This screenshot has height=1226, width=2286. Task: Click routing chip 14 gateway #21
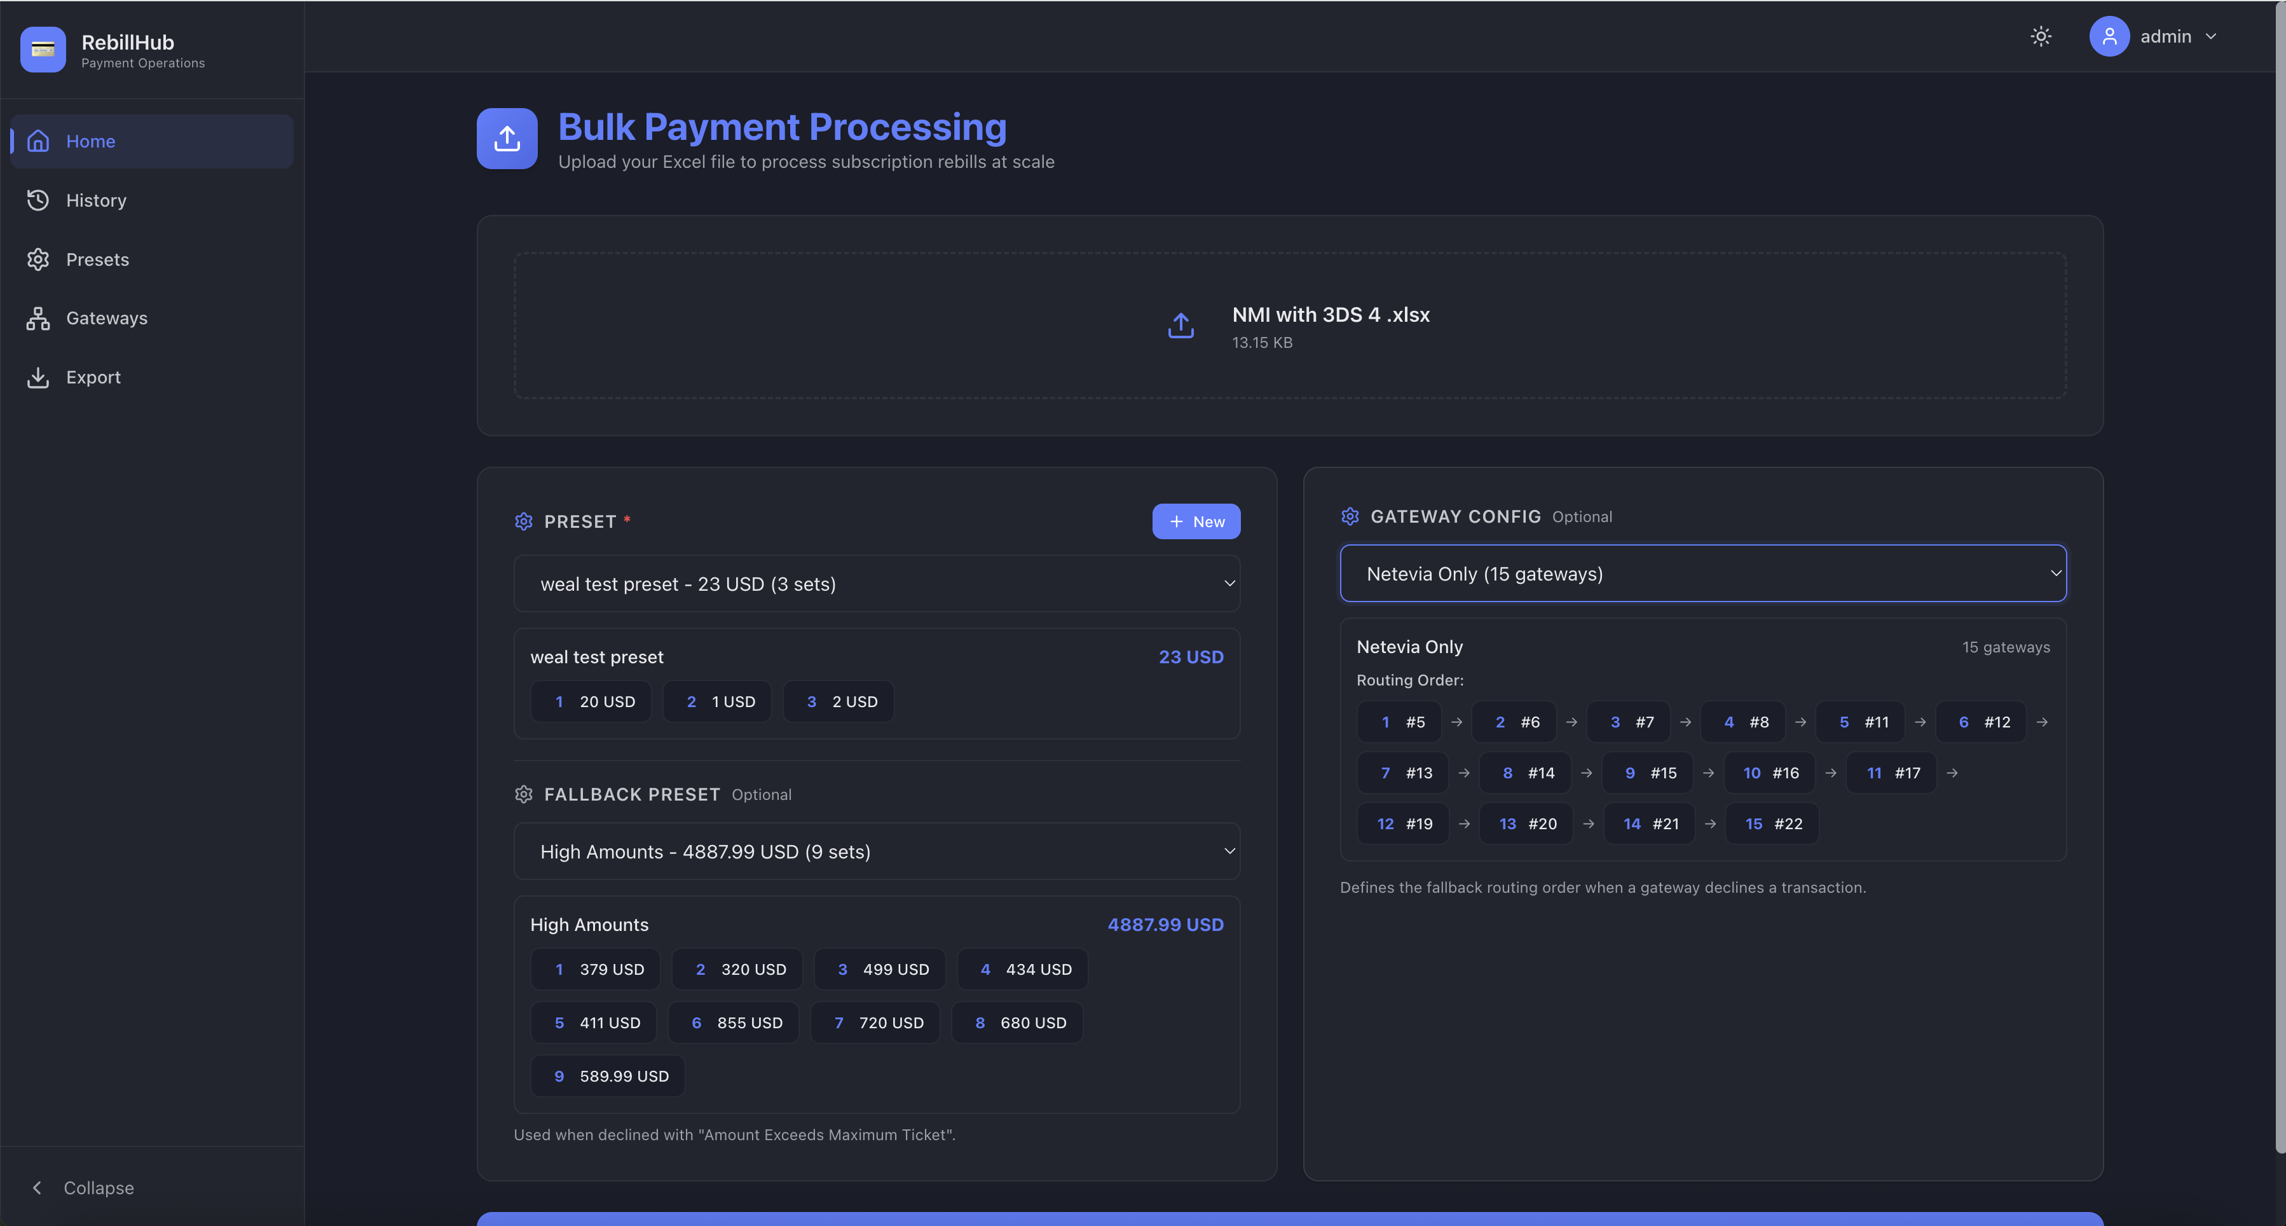point(1650,824)
